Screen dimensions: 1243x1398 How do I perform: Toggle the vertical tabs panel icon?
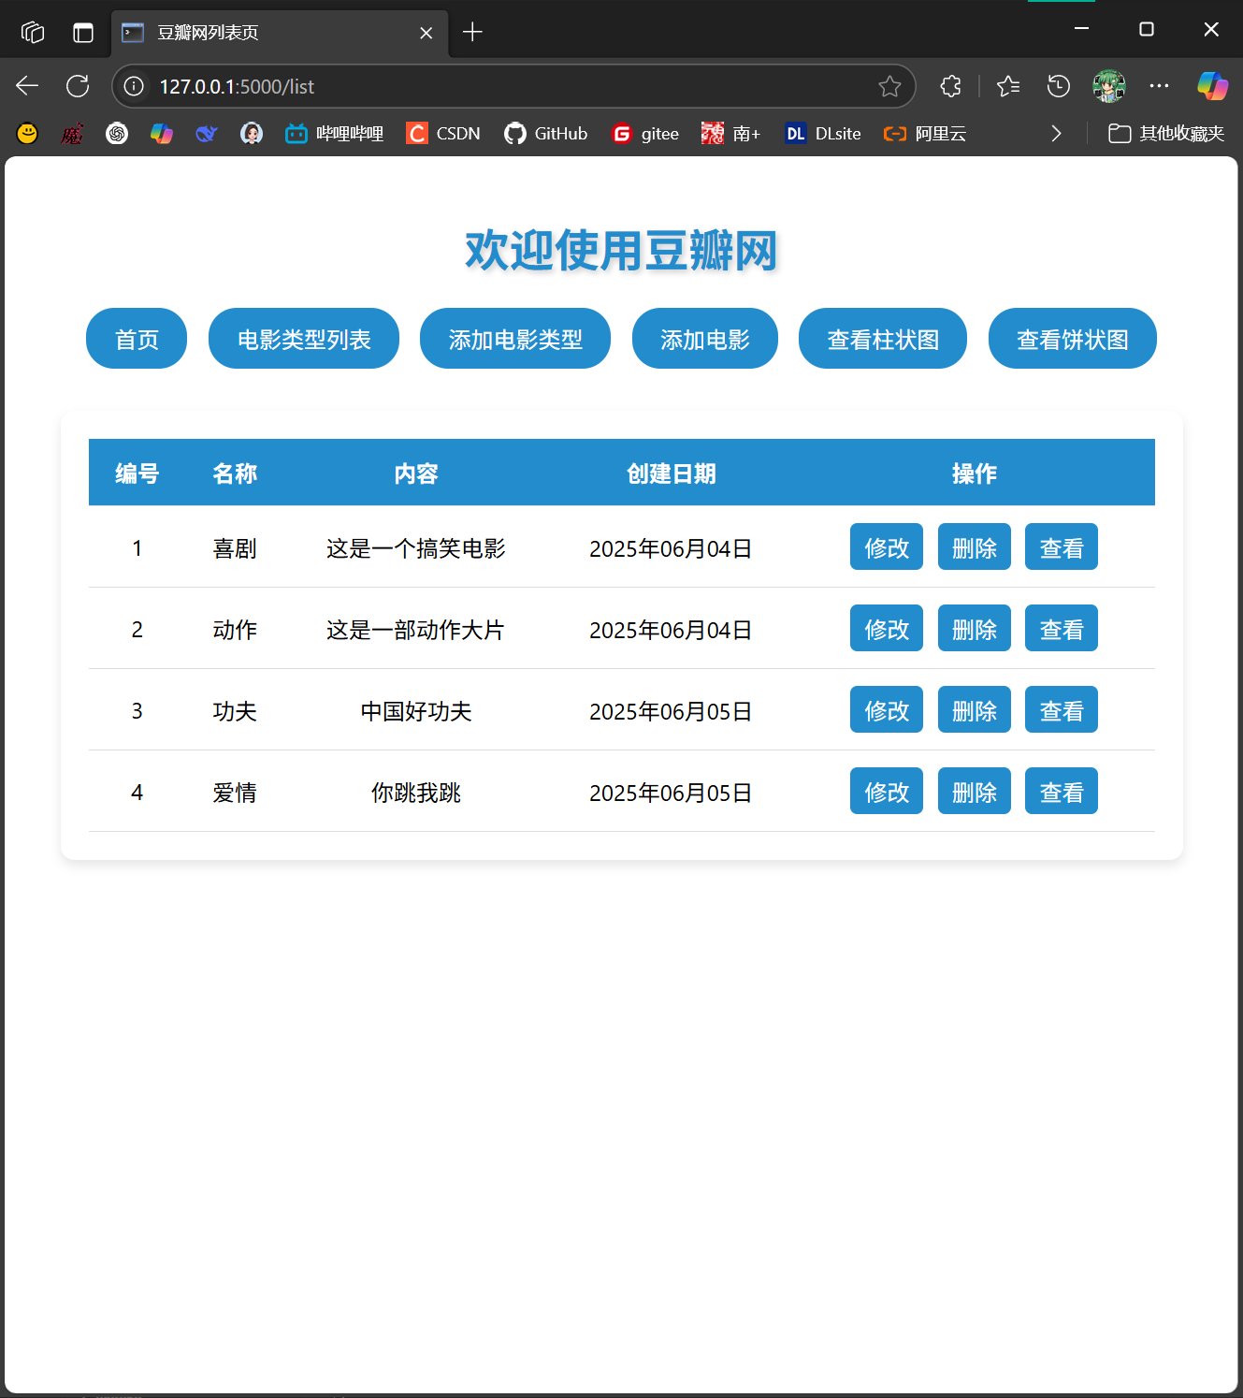pyautogui.click(x=83, y=32)
